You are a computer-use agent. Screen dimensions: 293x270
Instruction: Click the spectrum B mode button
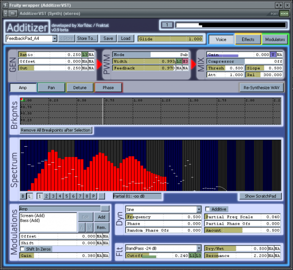(x=23, y=196)
